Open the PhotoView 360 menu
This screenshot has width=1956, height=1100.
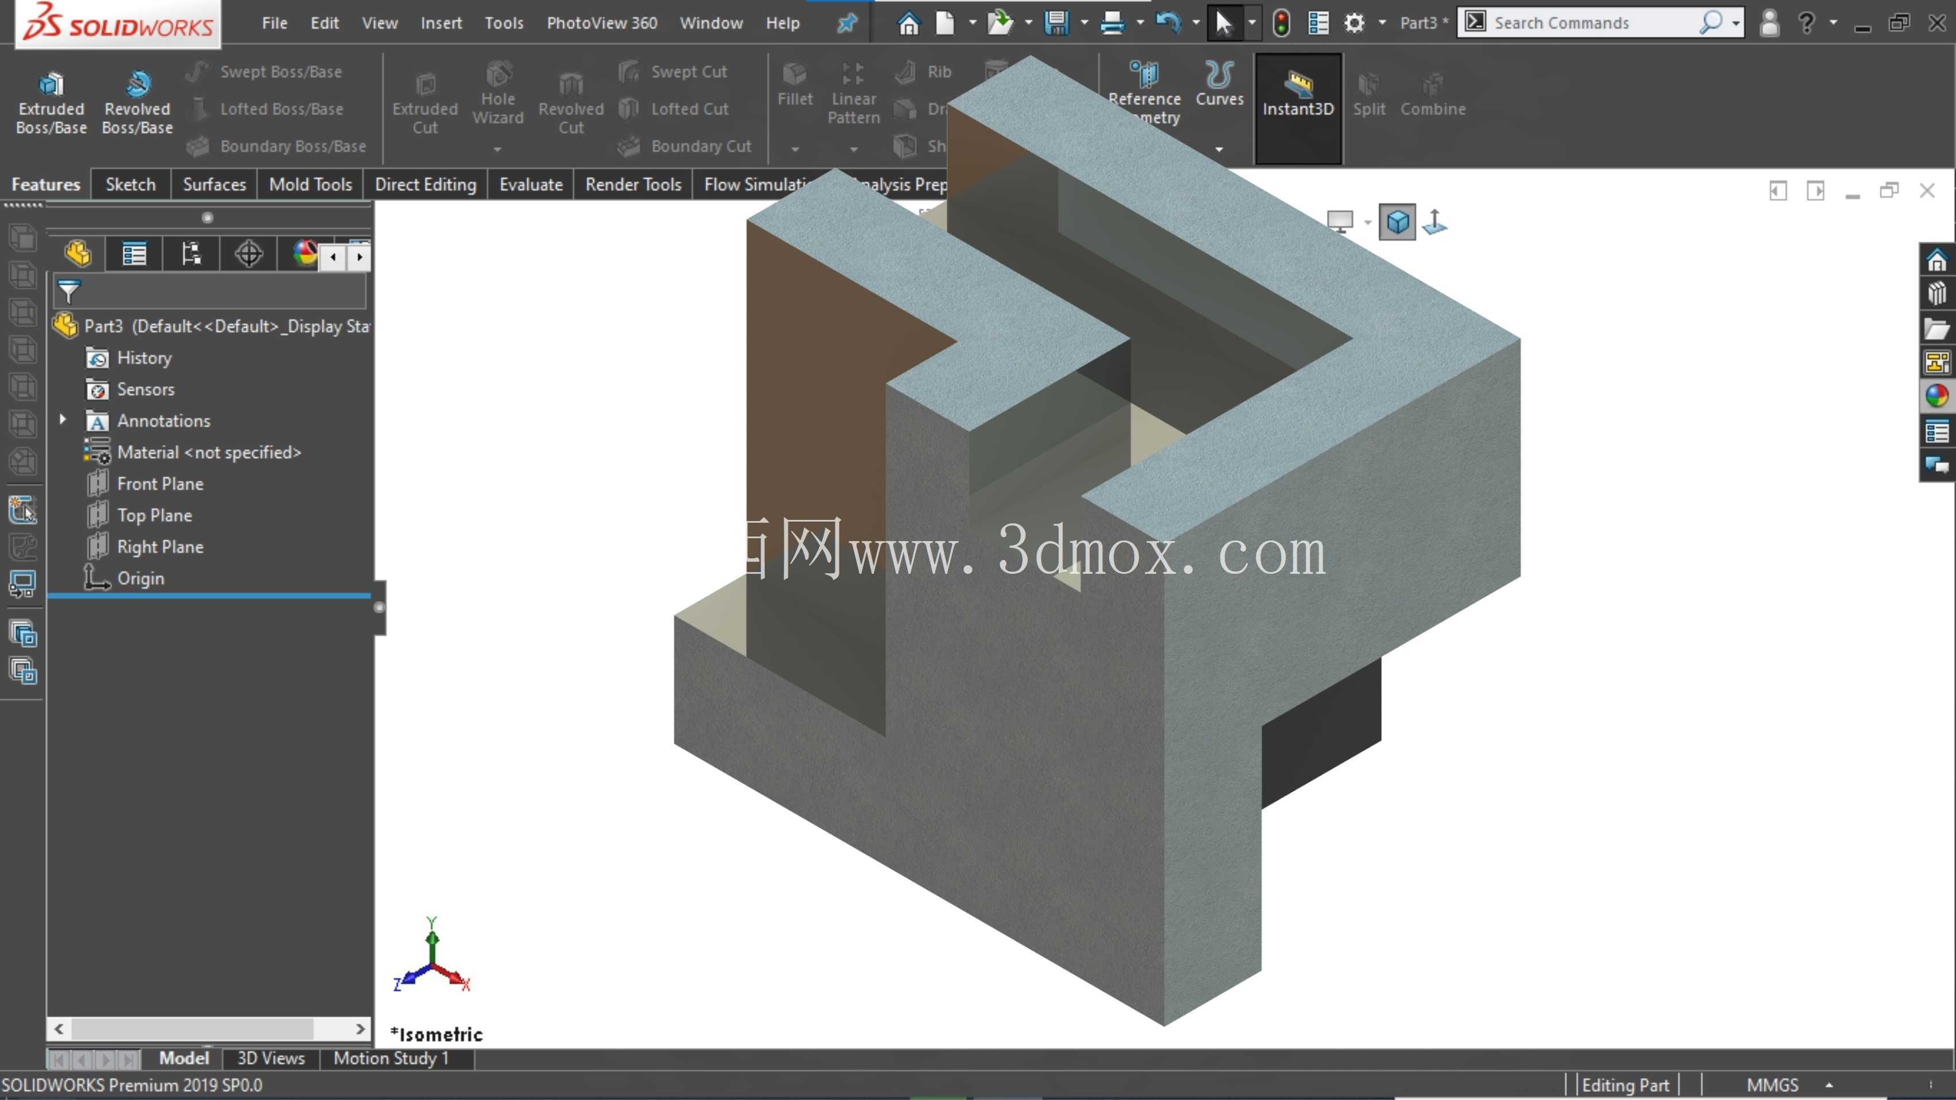(601, 23)
